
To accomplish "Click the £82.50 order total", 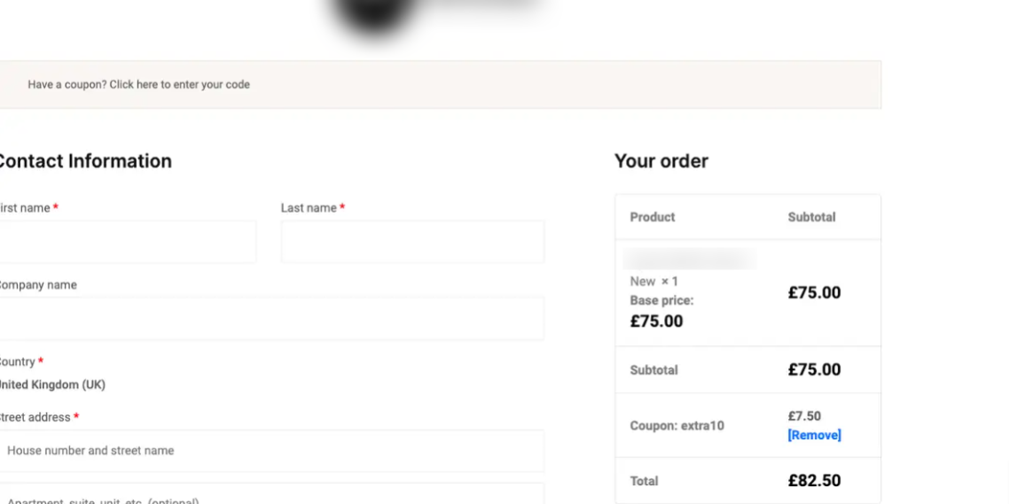I will pos(814,481).
